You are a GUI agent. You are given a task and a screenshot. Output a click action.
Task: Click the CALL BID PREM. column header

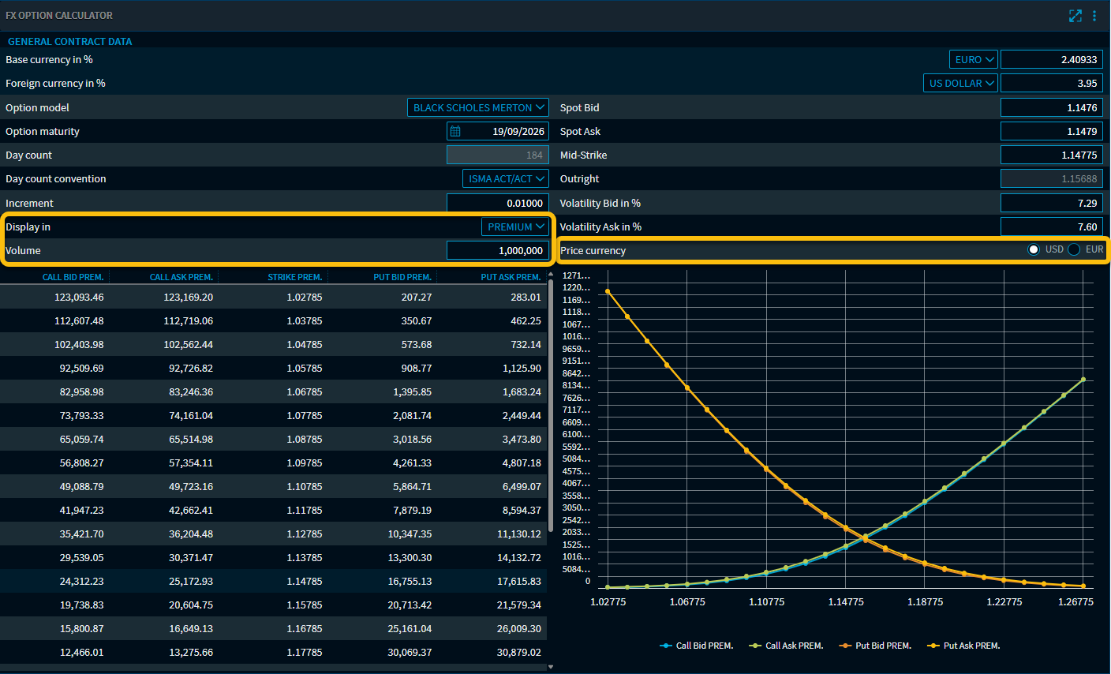pos(73,276)
